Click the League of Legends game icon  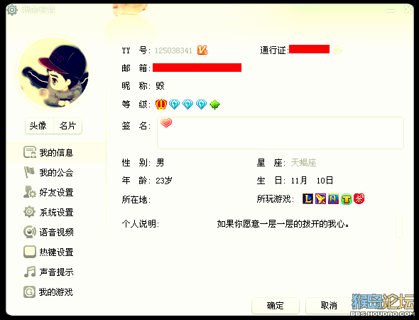308,199
